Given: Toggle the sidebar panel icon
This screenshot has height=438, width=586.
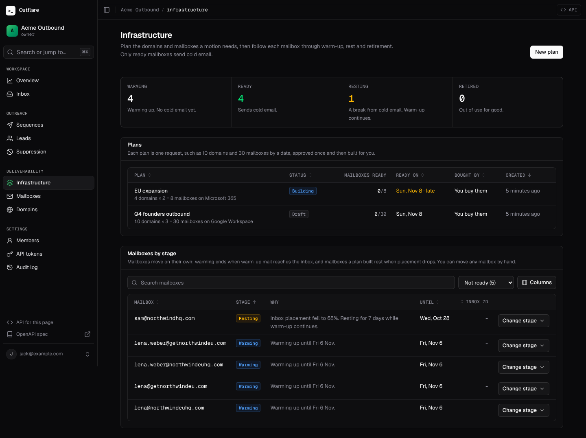Looking at the screenshot, I should [107, 10].
